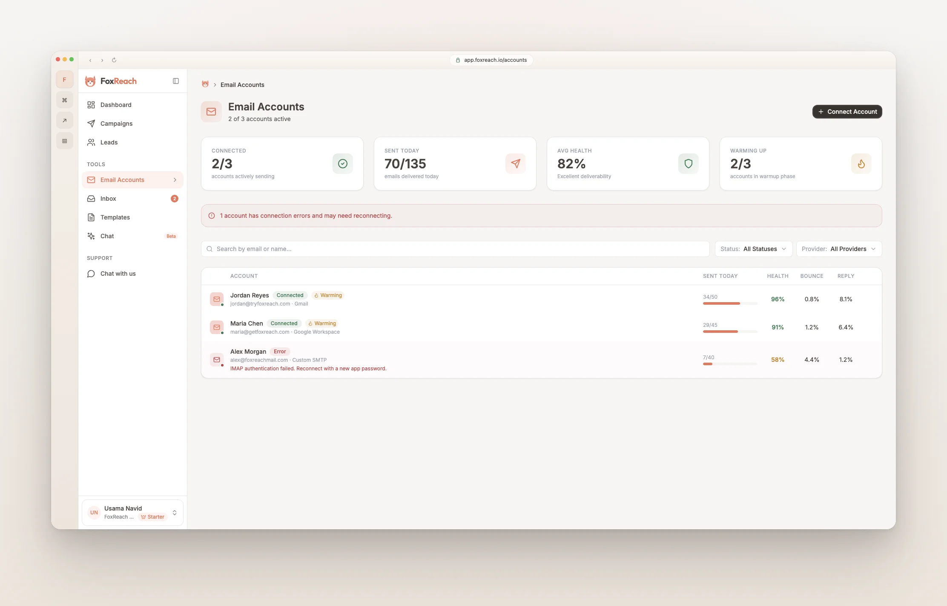Collapse the sidebar panel icon

[x=176, y=81]
